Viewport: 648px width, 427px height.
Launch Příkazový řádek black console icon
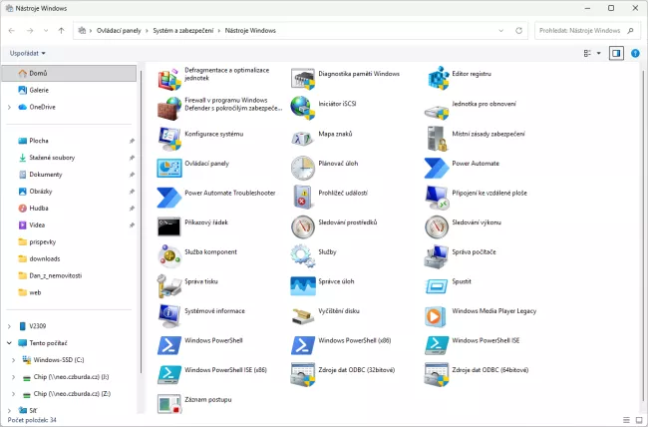pyautogui.click(x=169, y=226)
